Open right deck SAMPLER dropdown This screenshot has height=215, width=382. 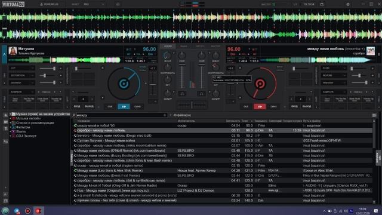[x=333, y=92]
